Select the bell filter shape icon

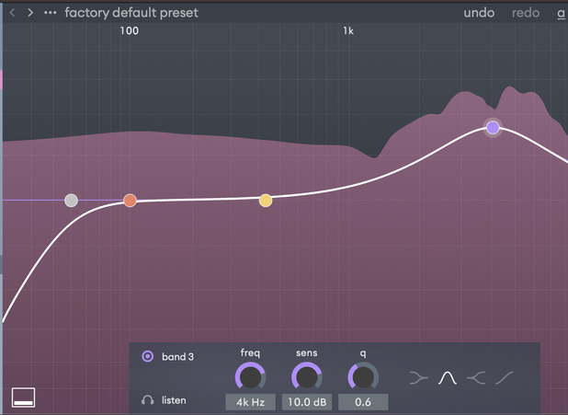448,378
